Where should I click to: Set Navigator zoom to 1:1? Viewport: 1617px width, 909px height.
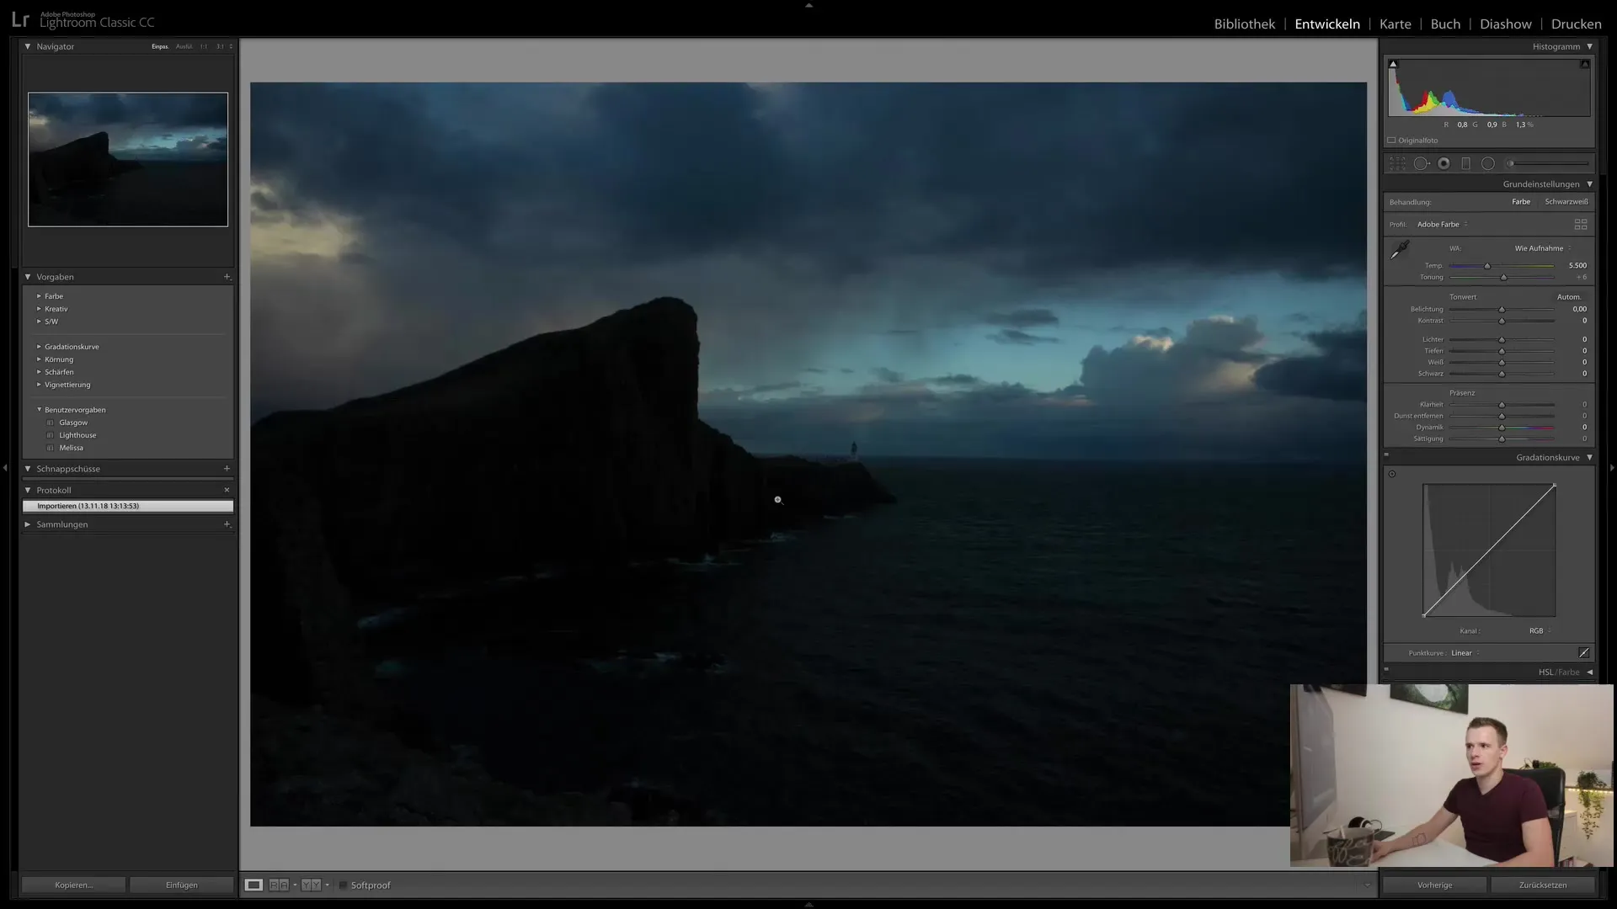tap(203, 46)
